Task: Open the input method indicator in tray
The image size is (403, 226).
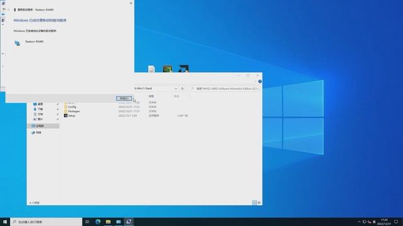Action: tap(374, 222)
